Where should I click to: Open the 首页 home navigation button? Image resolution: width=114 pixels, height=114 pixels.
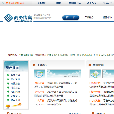71,17
